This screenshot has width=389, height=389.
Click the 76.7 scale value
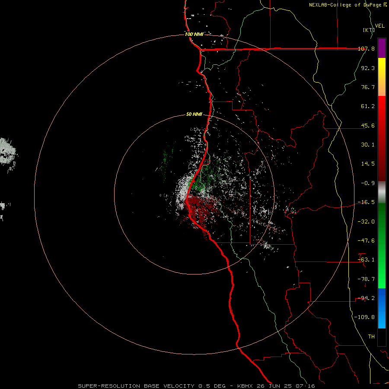pyautogui.click(x=368, y=87)
